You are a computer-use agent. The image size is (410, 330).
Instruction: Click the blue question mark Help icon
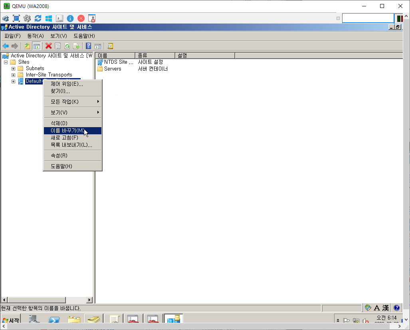(x=88, y=46)
